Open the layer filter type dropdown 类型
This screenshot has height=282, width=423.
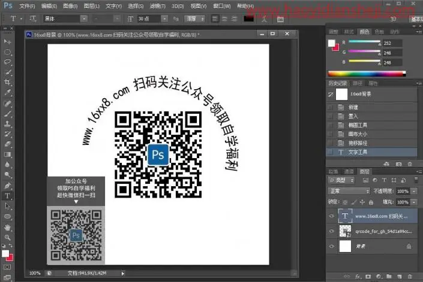point(341,180)
